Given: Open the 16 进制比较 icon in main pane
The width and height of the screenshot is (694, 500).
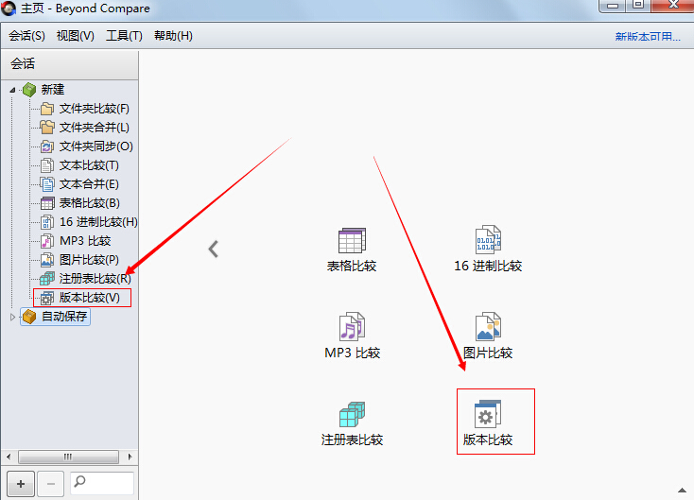Looking at the screenshot, I should (488, 239).
